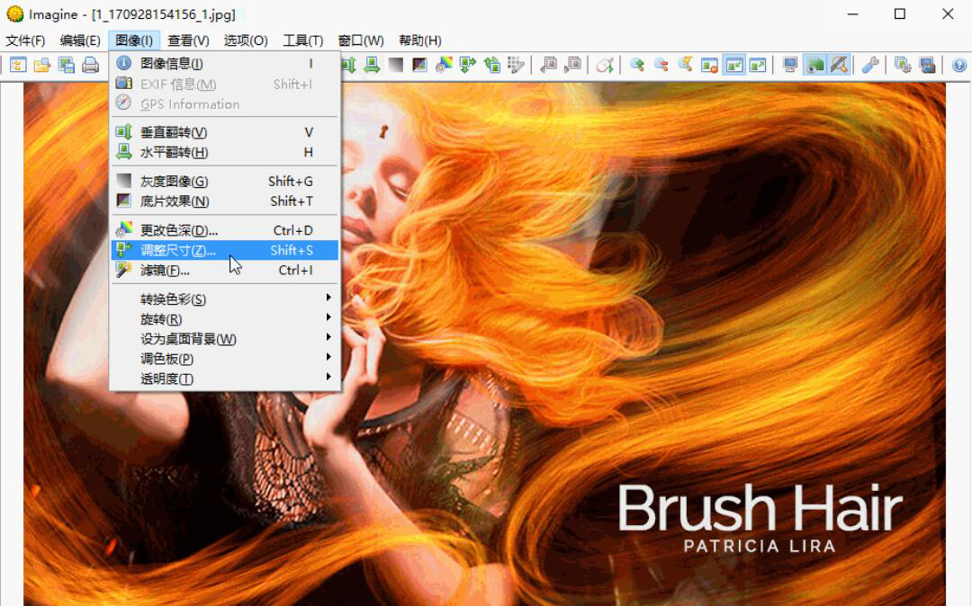Viewport: 972px width, 606px height.
Task: Click the grid-with-pencil filter toolbar icon
Action: click(x=516, y=65)
